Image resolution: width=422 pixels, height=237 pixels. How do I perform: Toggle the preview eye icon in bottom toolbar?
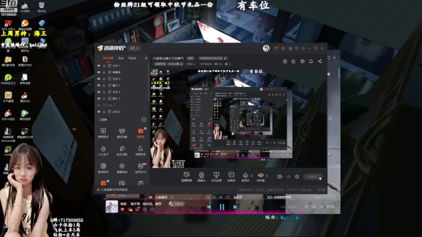tap(289, 176)
